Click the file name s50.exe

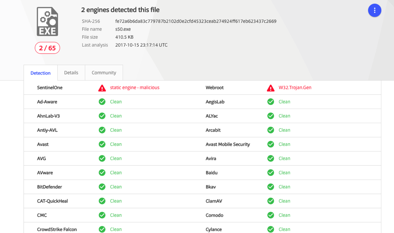point(123,29)
